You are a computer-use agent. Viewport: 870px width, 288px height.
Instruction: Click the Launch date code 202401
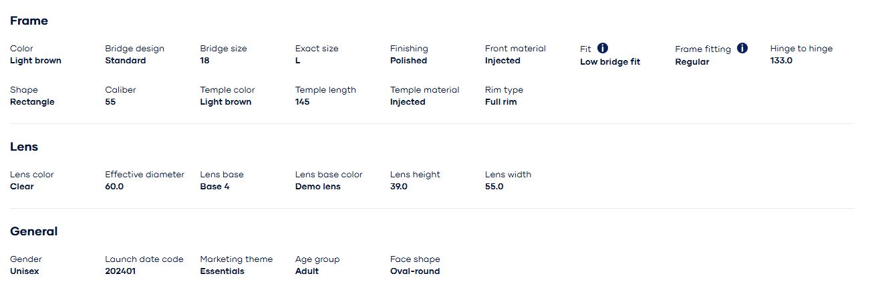tap(121, 271)
